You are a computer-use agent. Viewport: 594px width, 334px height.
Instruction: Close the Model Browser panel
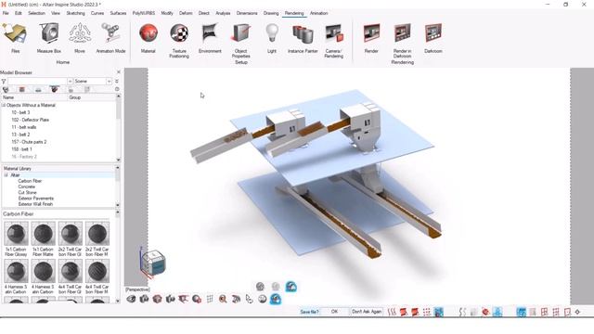click(119, 72)
